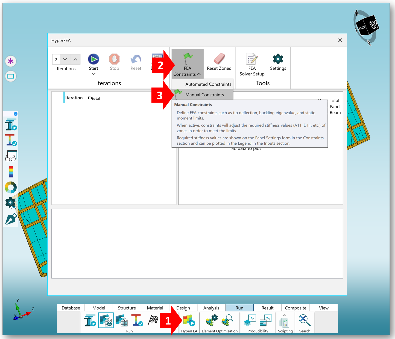Switch to the Design tab
The width and height of the screenshot is (395, 339).
pyautogui.click(x=183, y=308)
